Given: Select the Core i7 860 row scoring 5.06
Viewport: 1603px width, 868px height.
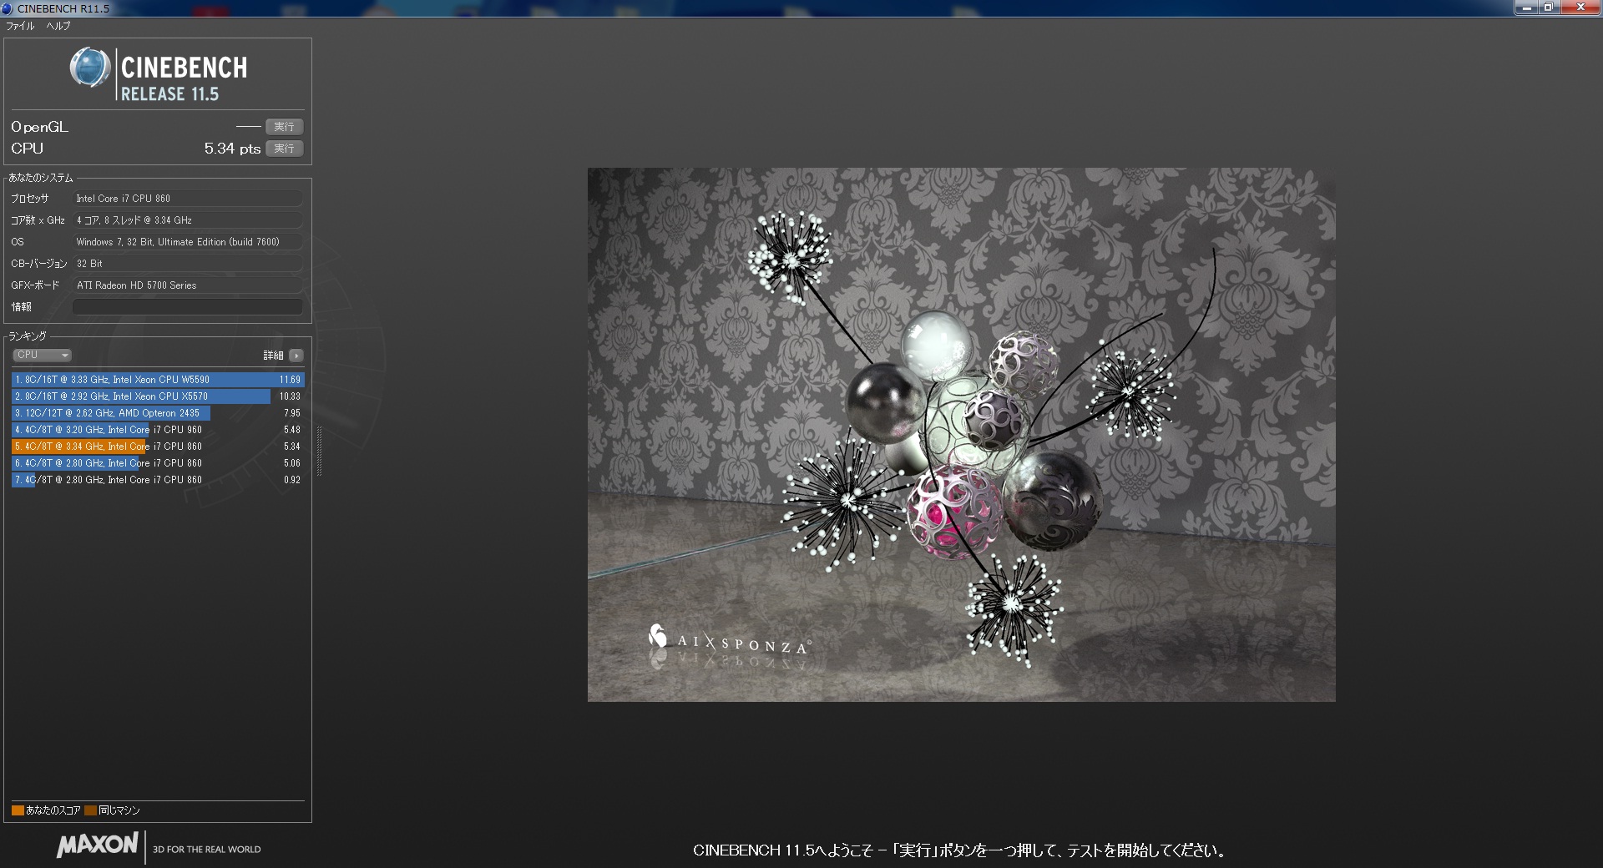Looking at the screenshot, I should coord(158,463).
